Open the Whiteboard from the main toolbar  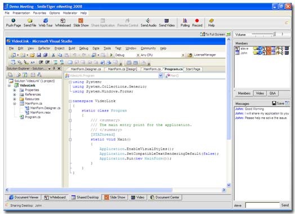[63, 23]
